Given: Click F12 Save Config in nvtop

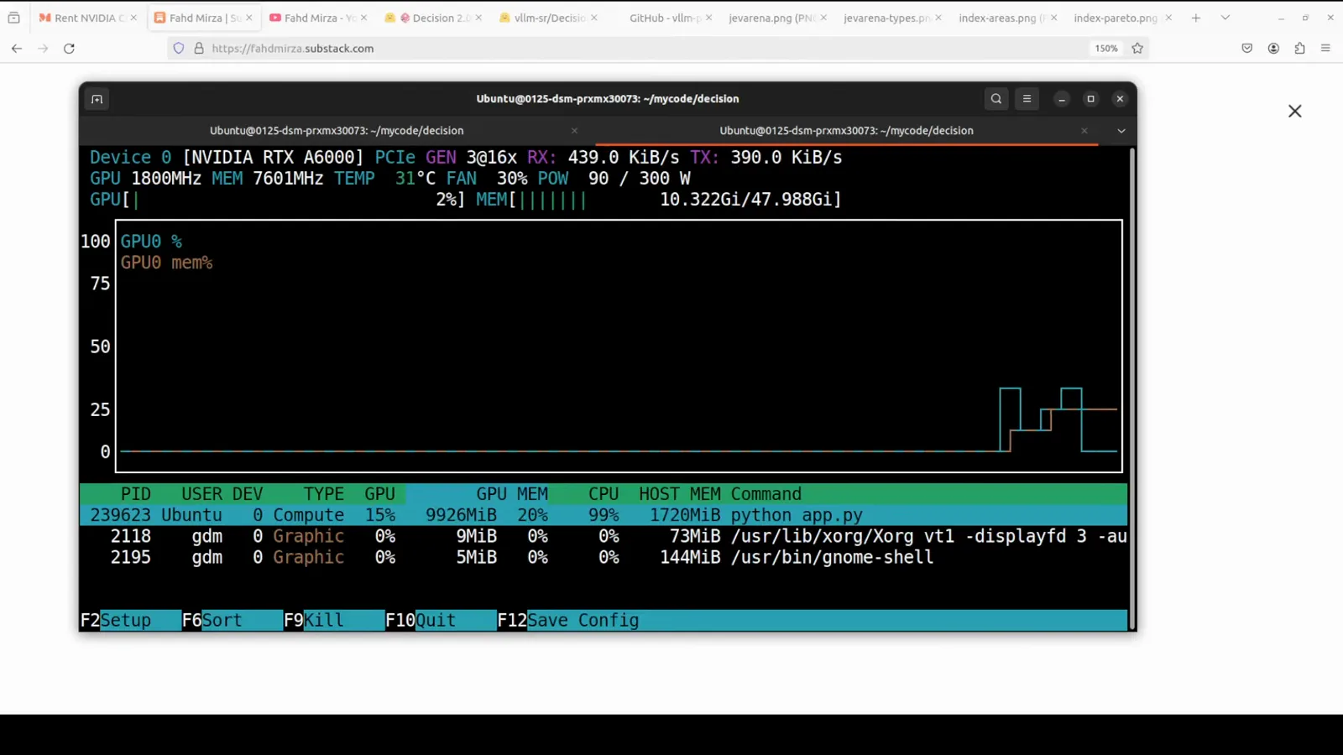Looking at the screenshot, I should pyautogui.click(x=568, y=621).
